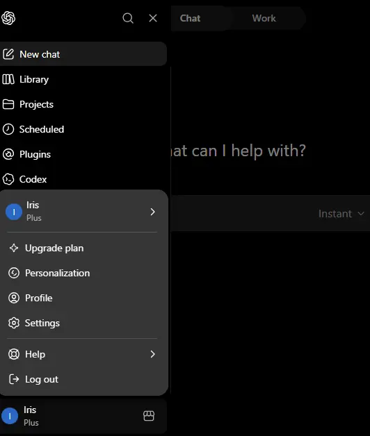Switch to the Work tab
Viewport: 370px width, 436px height.
(x=264, y=18)
